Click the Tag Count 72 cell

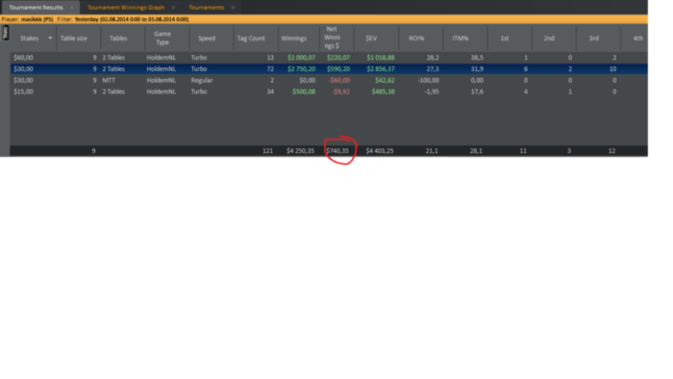270,68
